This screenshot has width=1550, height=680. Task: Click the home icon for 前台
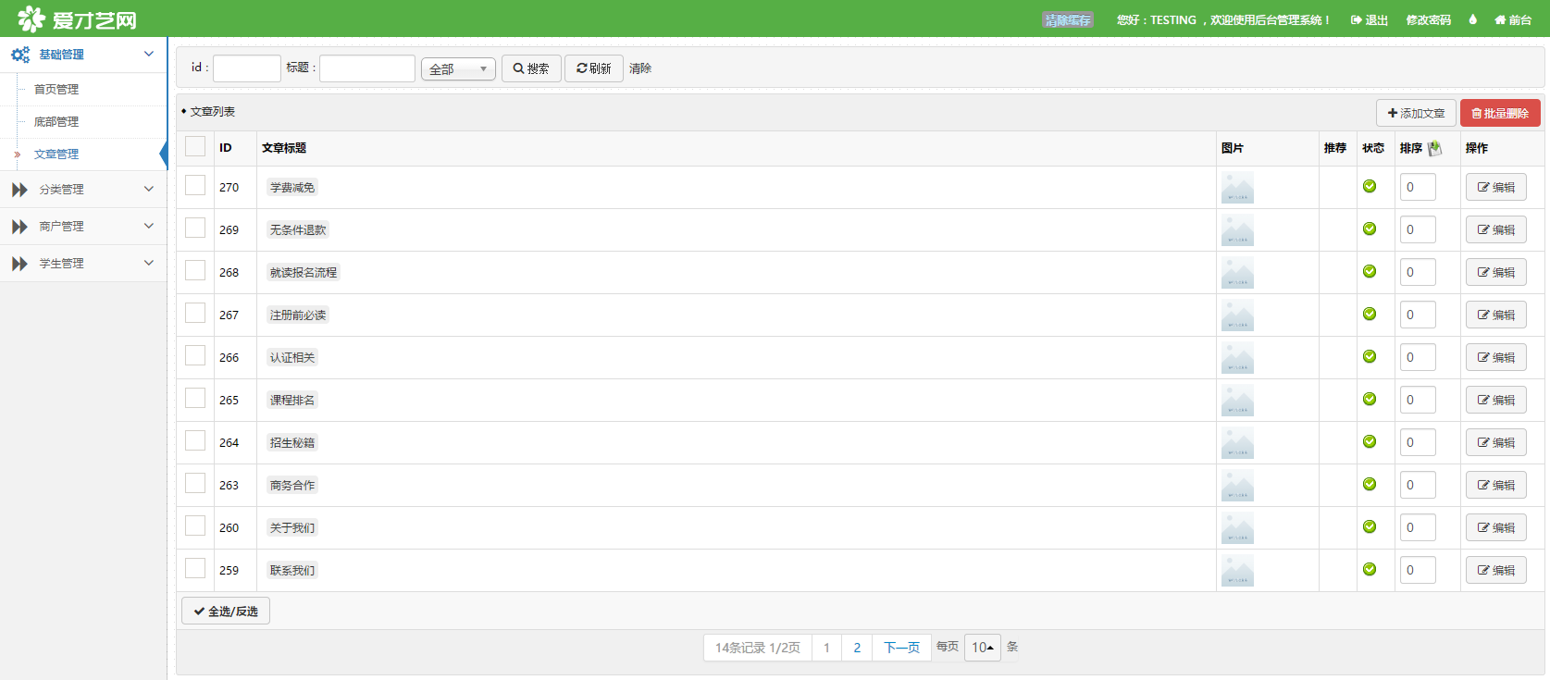tap(1500, 20)
